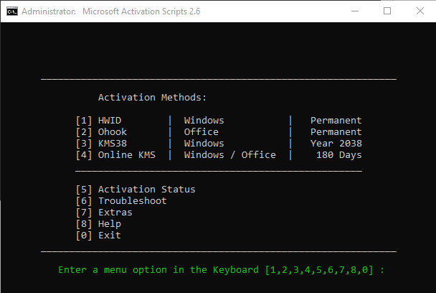
Task: Select the [7] Extras menu item
Action: click(103, 213)
